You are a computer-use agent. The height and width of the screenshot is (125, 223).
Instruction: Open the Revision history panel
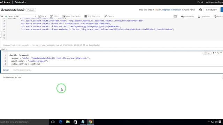(x=218, y=16)
